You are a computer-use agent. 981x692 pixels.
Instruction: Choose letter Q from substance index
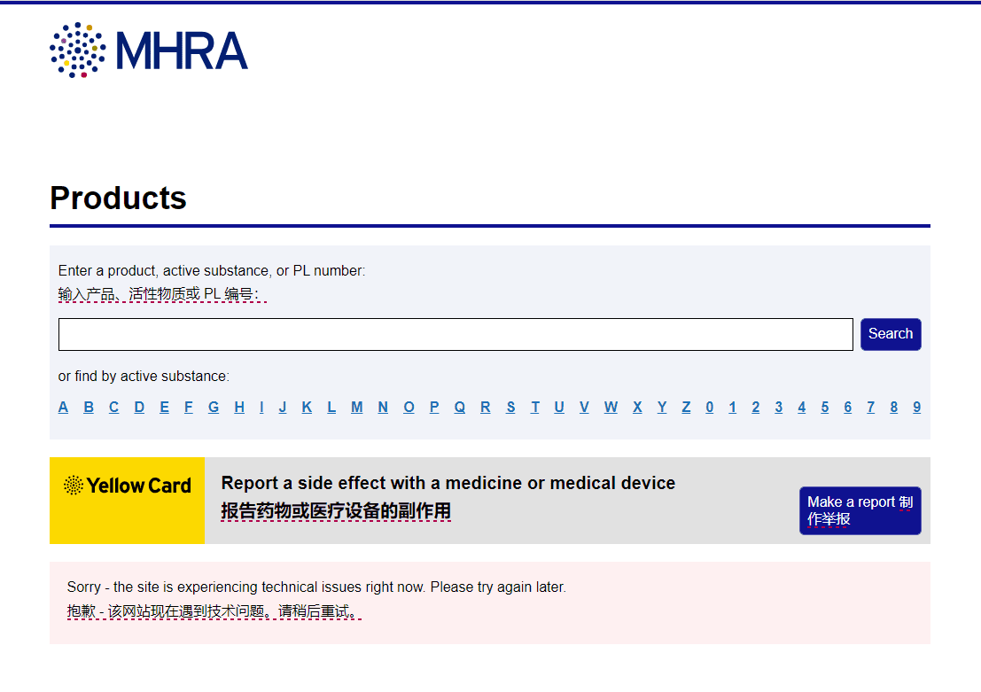[459, 407]
